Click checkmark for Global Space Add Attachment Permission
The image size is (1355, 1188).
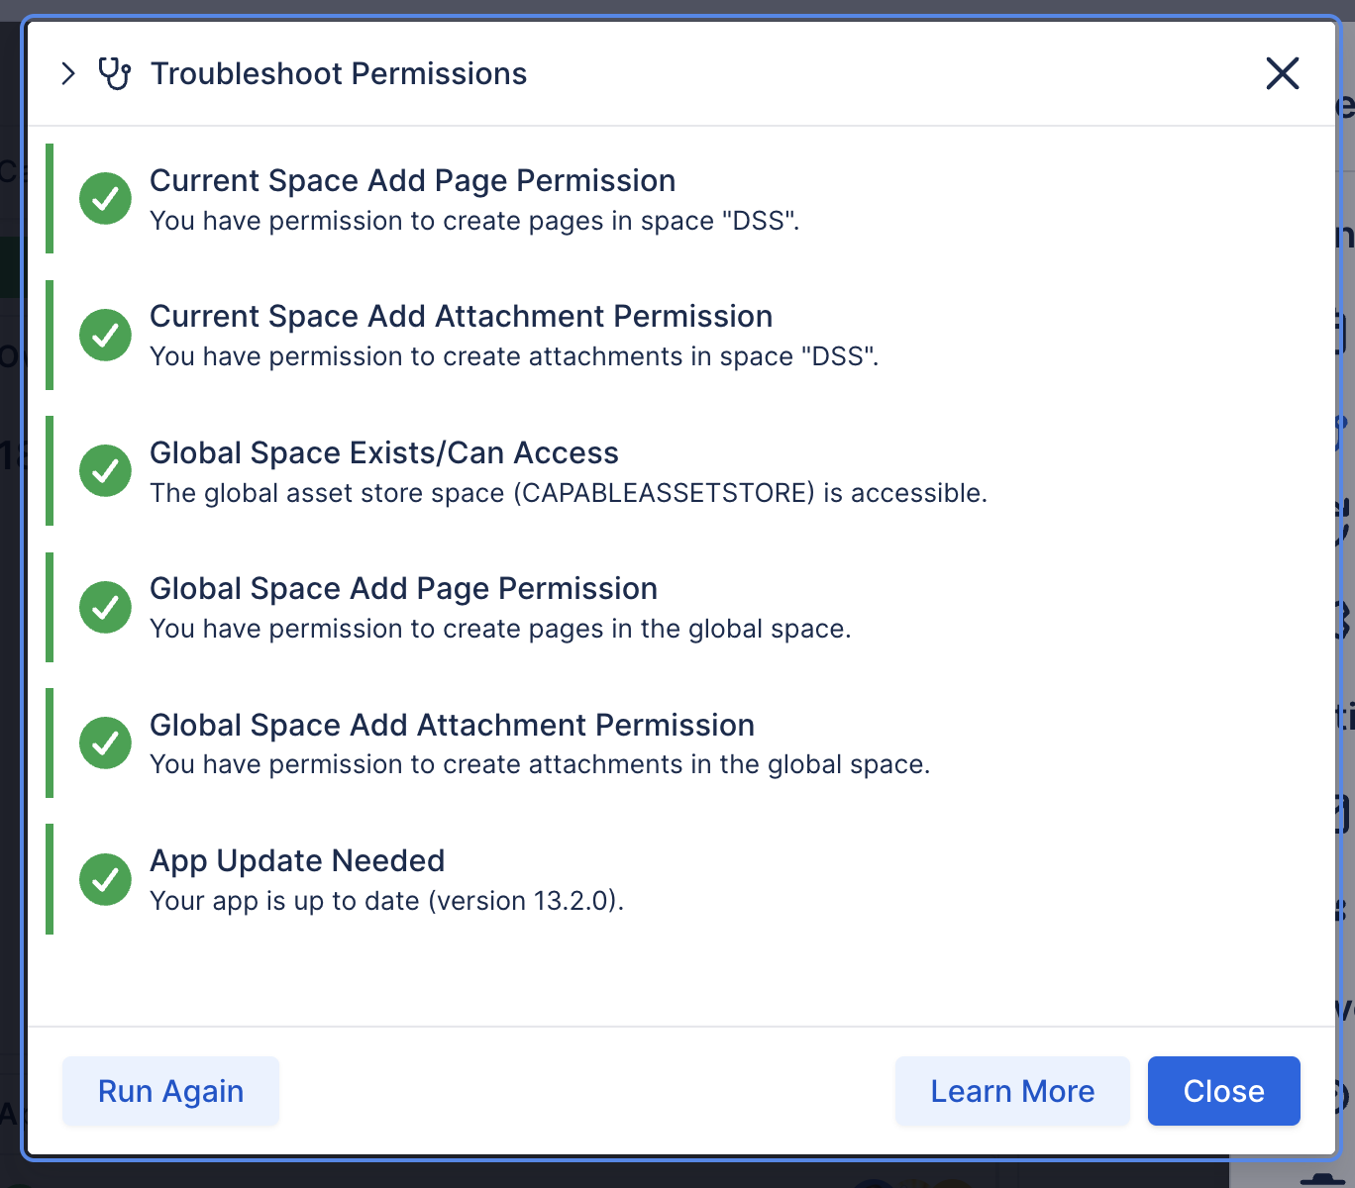click(x=105, y=743)
